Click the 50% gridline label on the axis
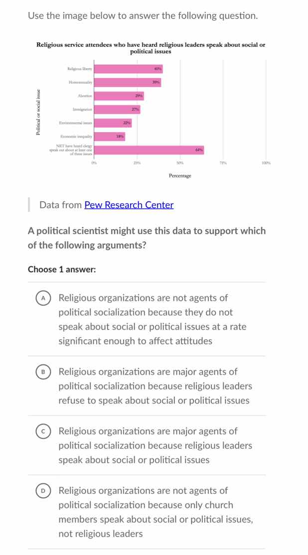The height and width of the screenshot is (555, 308). coord(179,162)
